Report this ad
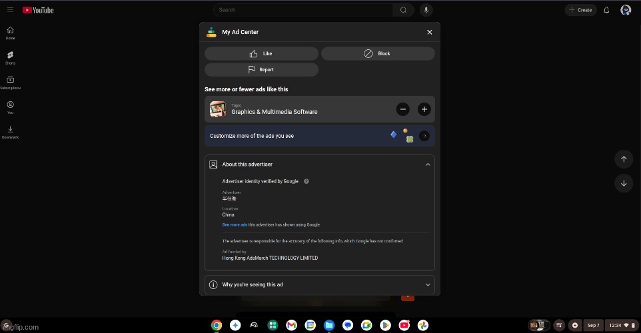Image resolution: width=641 pixels, height=333 pixels. point(261,69)
